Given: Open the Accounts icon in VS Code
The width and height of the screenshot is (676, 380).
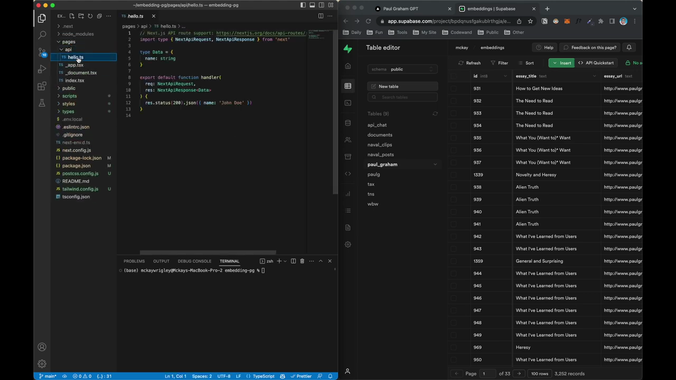Looking at the screenshot, I should pyautogui.click(x=42, y=347).
